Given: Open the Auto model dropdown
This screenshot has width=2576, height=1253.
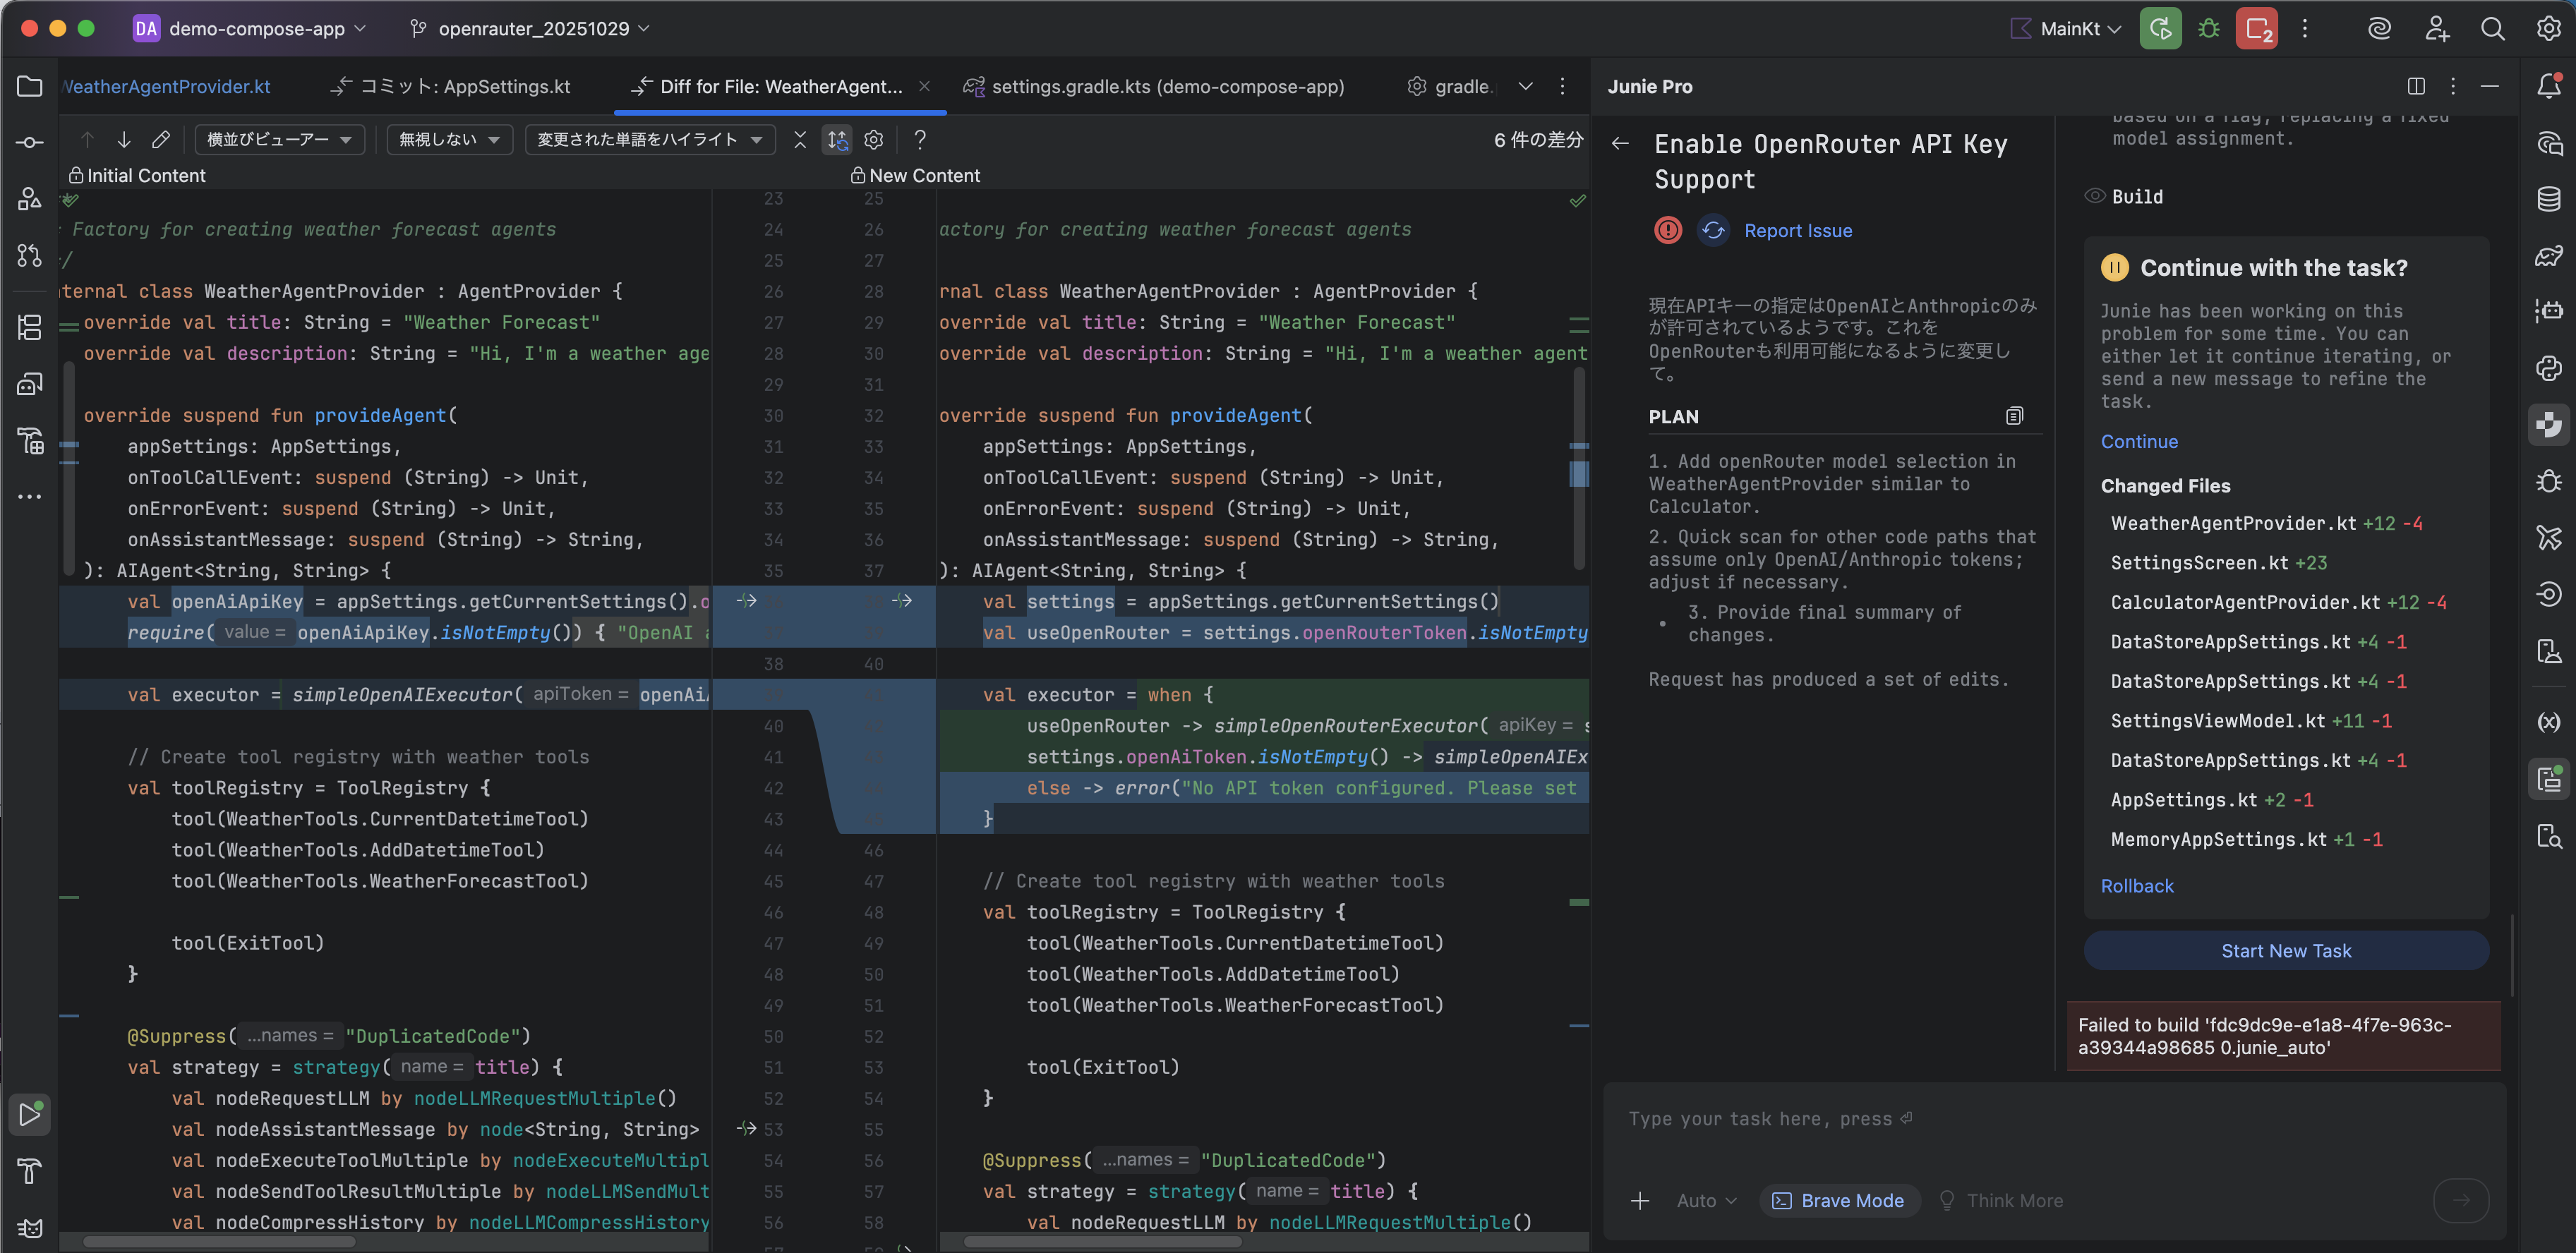Looking at the screenshot, I should (x=1706, y=1200).
